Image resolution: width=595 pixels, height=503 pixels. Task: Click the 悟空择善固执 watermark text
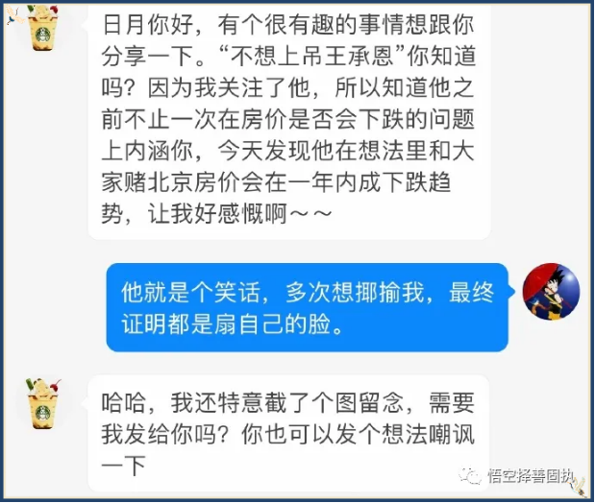(x=530, y=476)
